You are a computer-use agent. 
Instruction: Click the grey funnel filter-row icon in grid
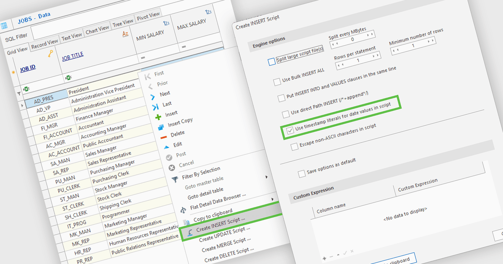[19, 93]
